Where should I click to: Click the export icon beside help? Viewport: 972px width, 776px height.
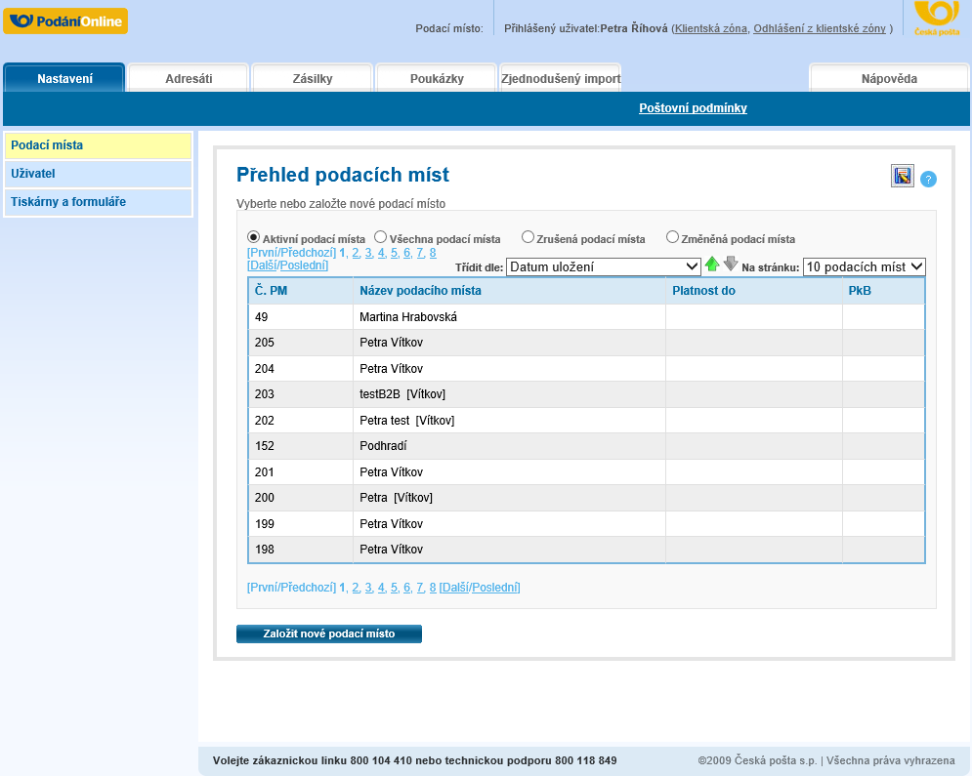coord(902,176)
